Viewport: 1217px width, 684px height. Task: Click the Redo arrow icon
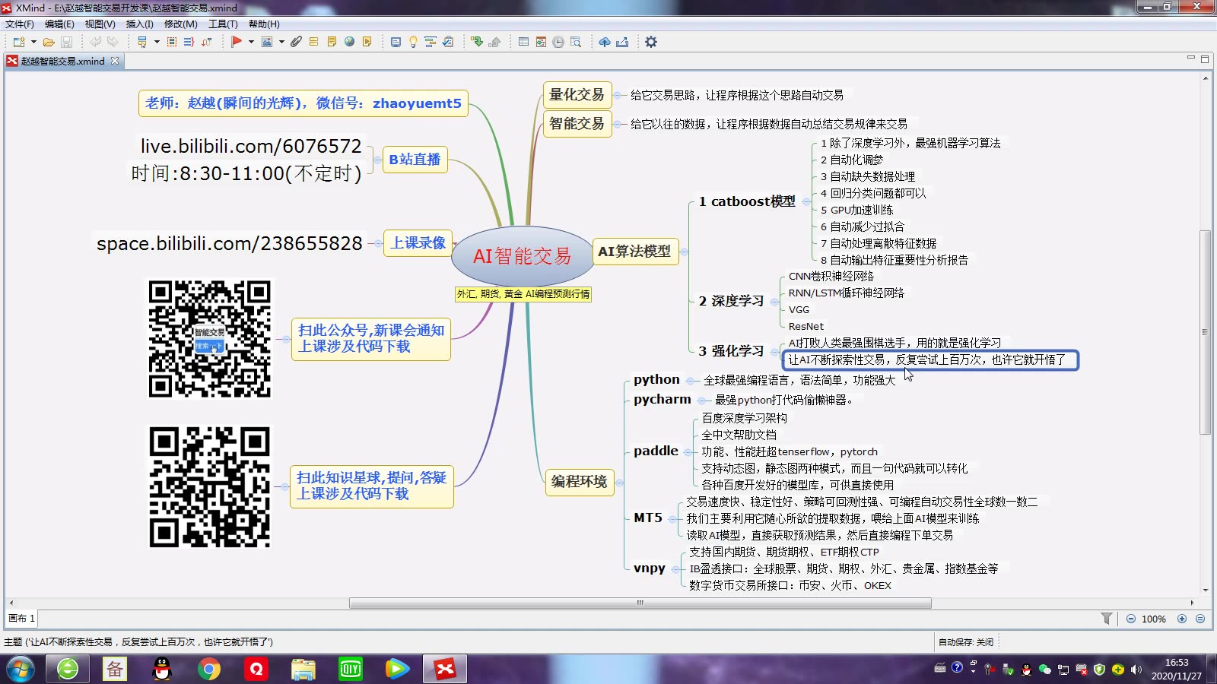113,42
